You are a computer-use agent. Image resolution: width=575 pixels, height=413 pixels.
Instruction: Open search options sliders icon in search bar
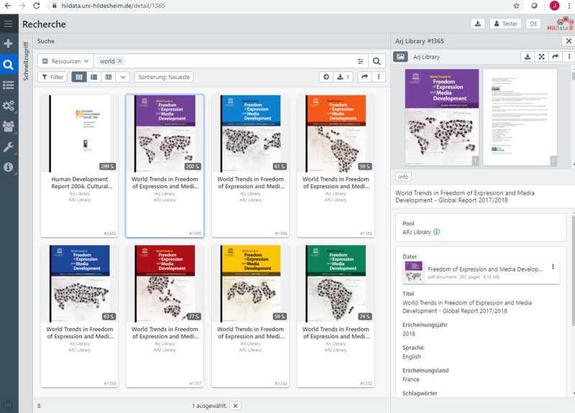coord(361,61)
